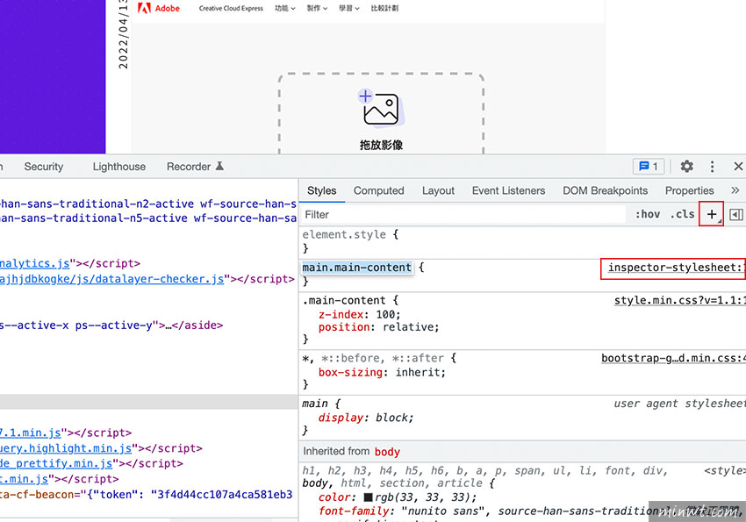The image size is (746, 522).
Task: Select the aside element row in DOM tree
Action: pos(111,325)
